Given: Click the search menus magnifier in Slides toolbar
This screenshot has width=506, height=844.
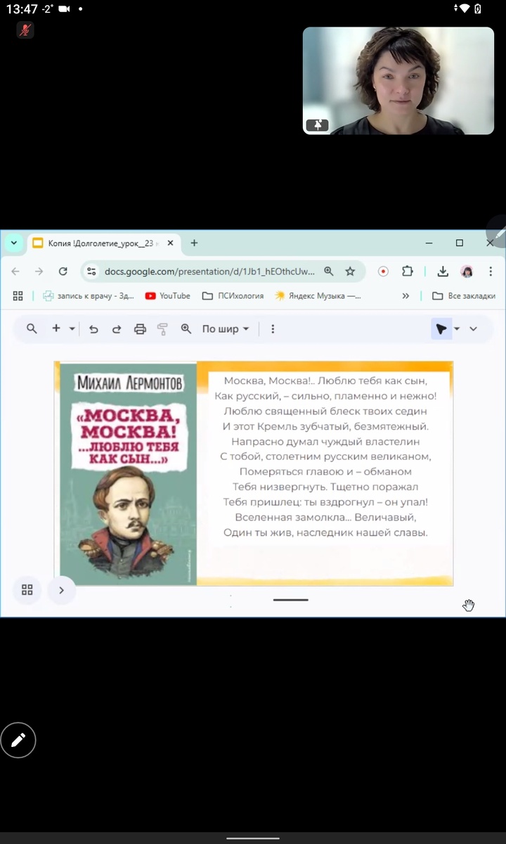Looking at the screenshot, I should coord(32,328).
